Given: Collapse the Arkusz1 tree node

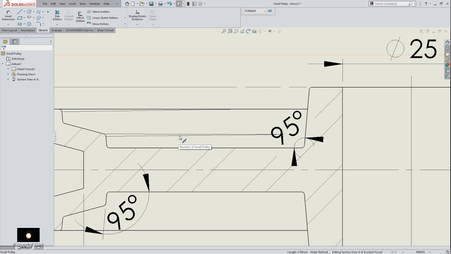Looking at the screenshot, I should click(3, 64).
